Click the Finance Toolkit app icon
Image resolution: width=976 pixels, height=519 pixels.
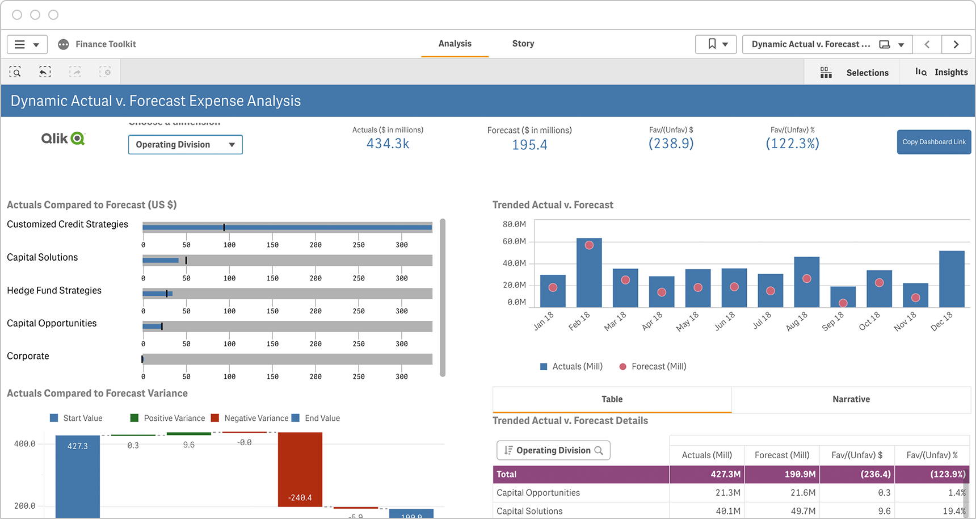[64, 44]
